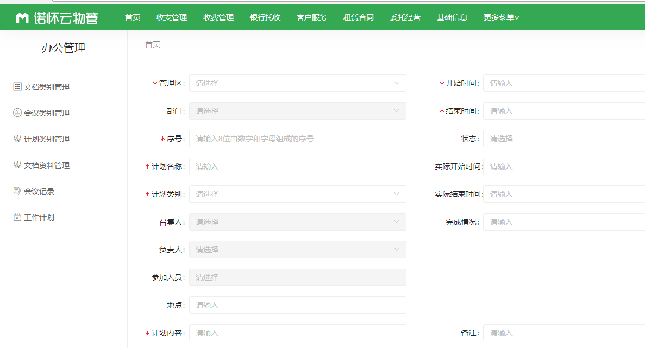Click the 首页 breadcrumb link
645x348 pixels.
pos(153,45)
